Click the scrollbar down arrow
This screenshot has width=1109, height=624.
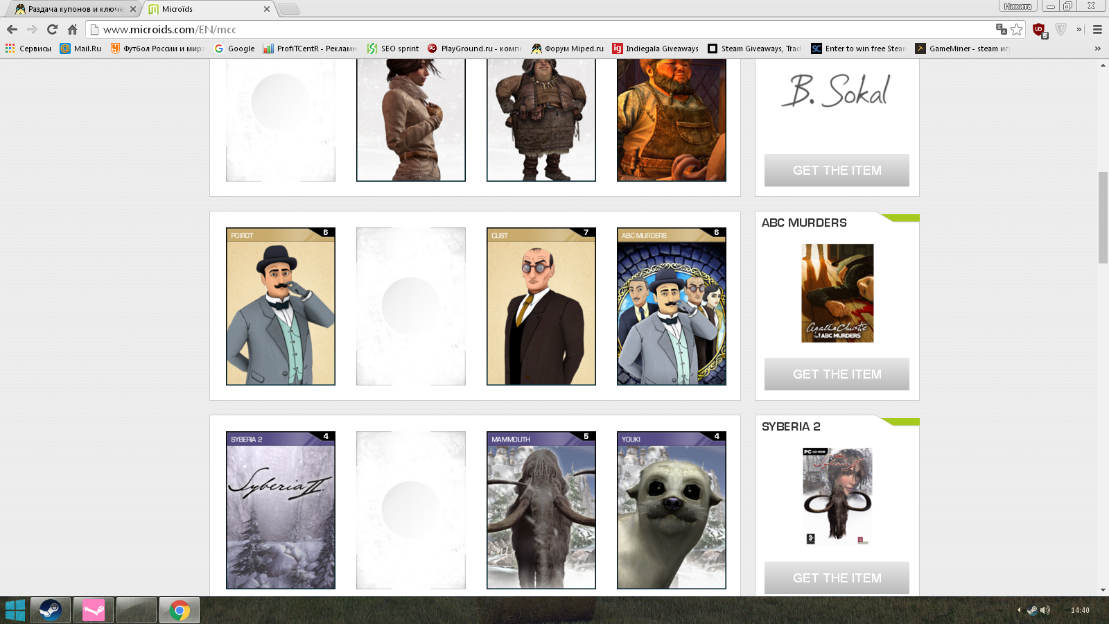point(1103,590)
